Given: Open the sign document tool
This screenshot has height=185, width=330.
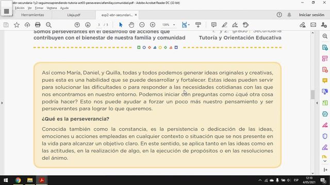Looking at the screenshot, I should click(x=235, y=25).
